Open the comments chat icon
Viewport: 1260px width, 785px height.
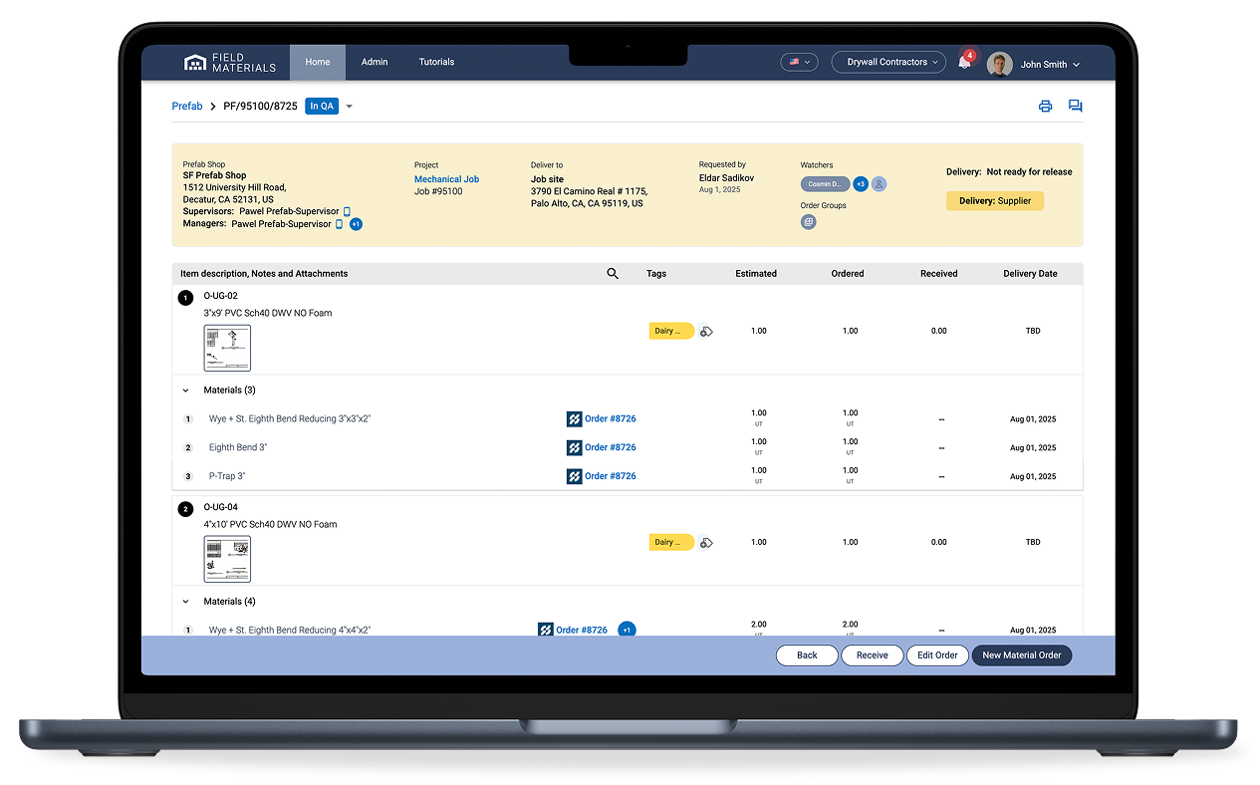tap(1076, 107)
